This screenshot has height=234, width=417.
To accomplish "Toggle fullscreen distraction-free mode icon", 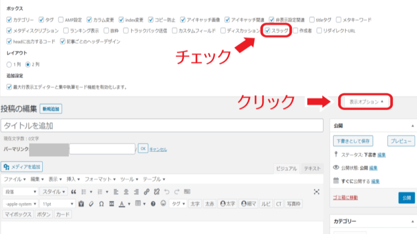I will 317,192.
